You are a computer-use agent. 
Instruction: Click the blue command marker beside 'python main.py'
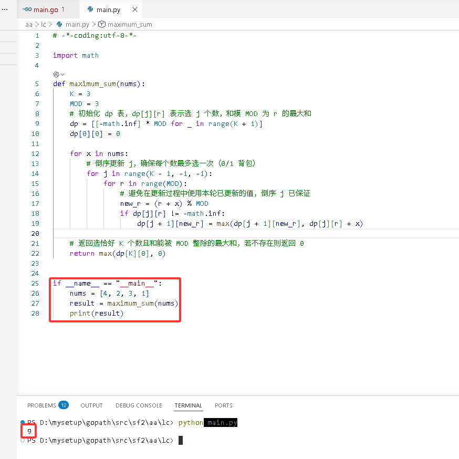coord(23,422)
